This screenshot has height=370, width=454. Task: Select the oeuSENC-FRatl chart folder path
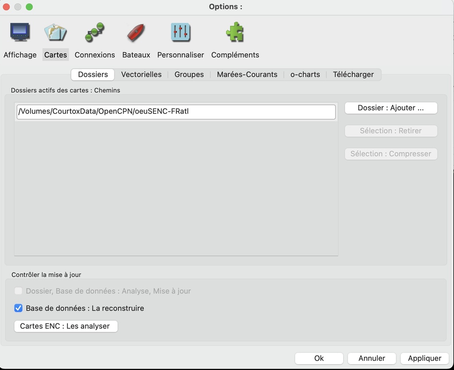[176, 112]
